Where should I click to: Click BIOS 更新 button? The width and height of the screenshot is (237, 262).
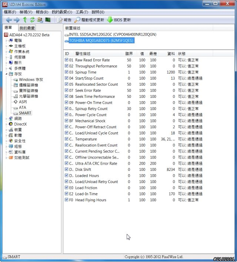119,20
